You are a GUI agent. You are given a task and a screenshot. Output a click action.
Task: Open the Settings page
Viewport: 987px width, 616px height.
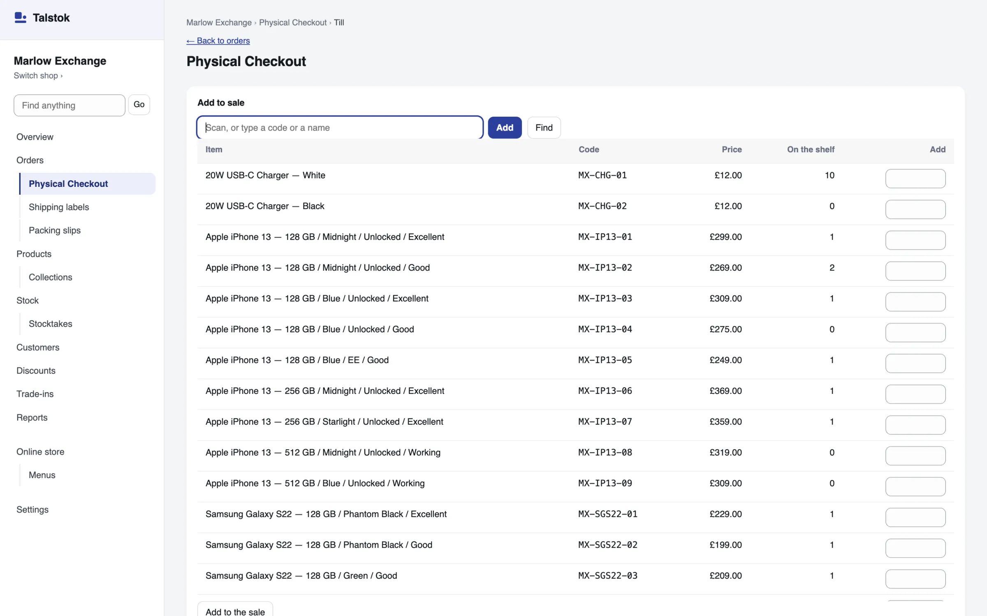[x=32, y=510]
